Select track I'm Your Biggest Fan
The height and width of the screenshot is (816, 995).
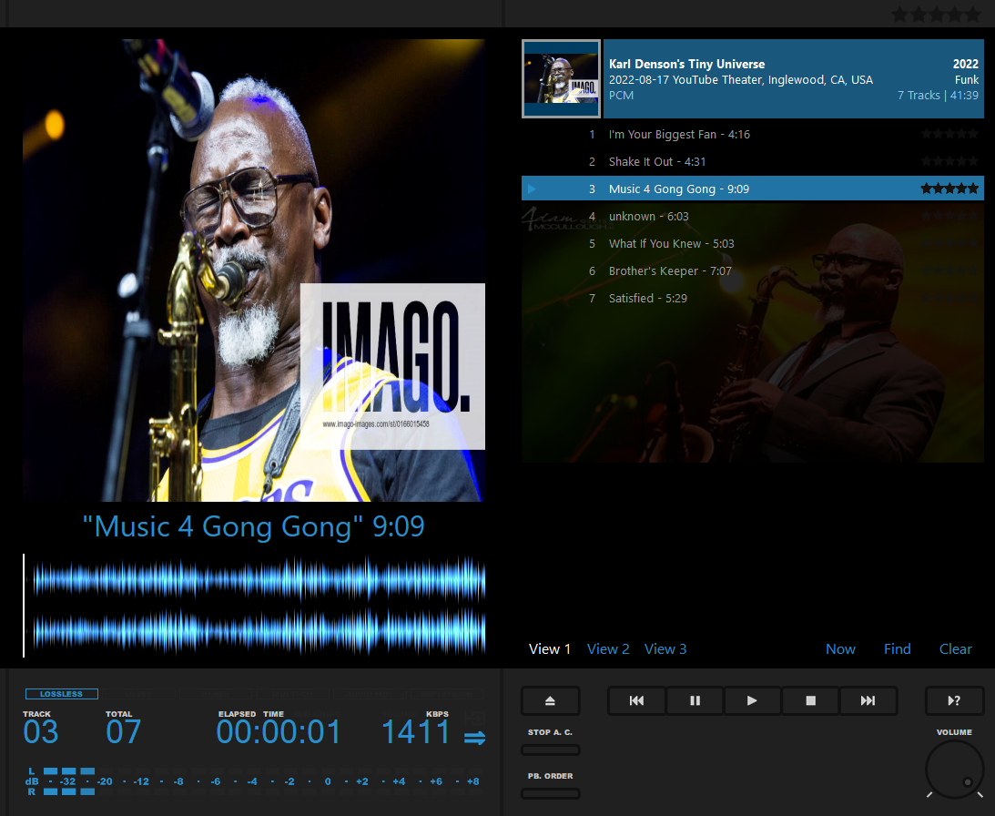(753, 134)
